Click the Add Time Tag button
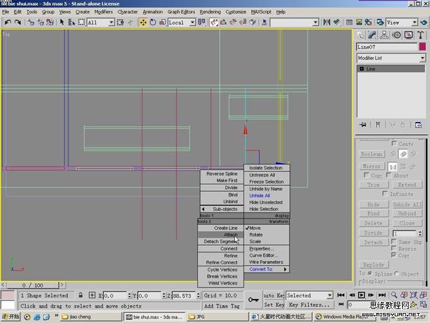Image resolution: width=430 pixels, height=323 pixels. [222, 306]
